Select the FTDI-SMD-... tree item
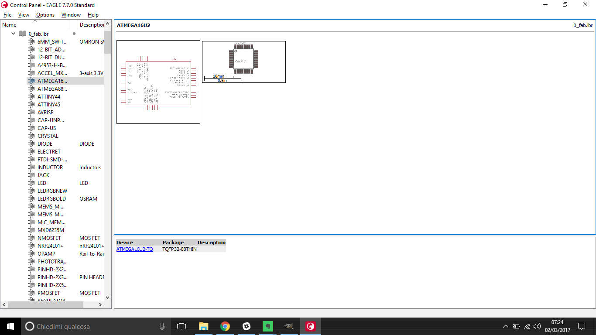Image resolution: width=596 pixels, height=335 pixels. [x=52, y=159]
